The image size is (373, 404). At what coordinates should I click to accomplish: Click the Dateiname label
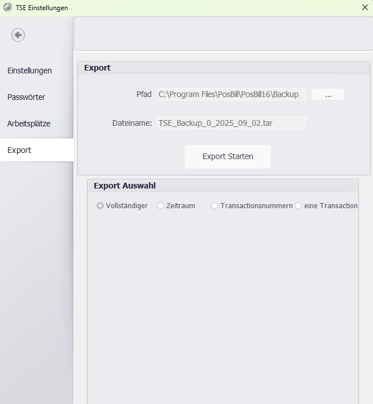(x=132, y=123)
